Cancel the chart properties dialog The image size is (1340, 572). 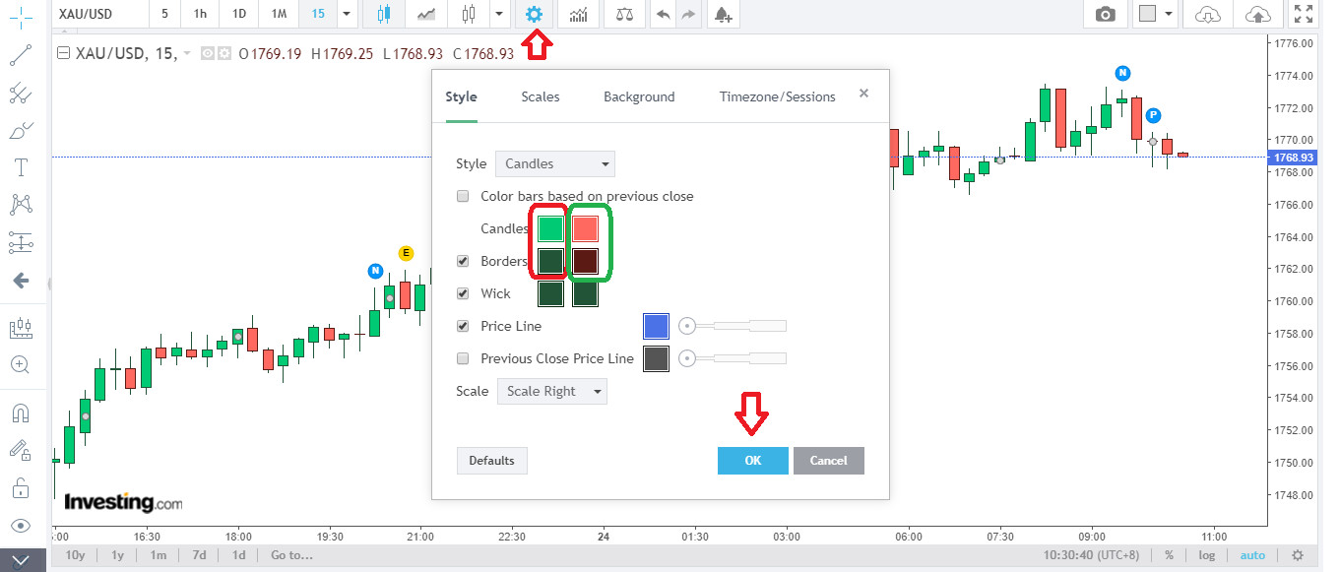coord(828,461)
